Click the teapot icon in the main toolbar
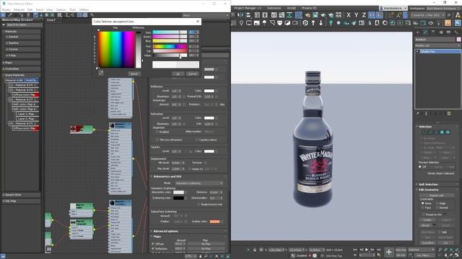 308,14
